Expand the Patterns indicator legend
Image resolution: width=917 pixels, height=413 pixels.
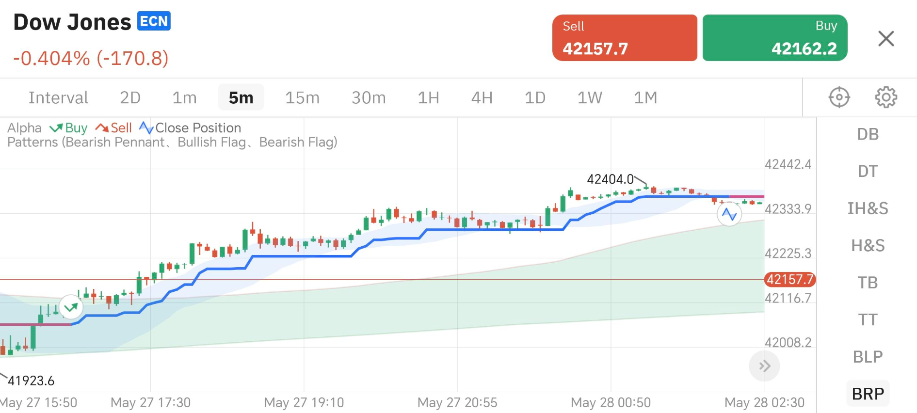coord(172,143)
